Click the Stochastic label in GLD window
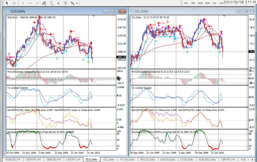This screenshot has width=257, height=162. coord(41,132)
